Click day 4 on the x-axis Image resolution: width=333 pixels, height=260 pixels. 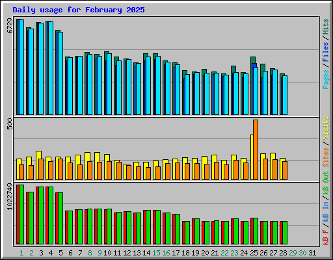[51, 253]
